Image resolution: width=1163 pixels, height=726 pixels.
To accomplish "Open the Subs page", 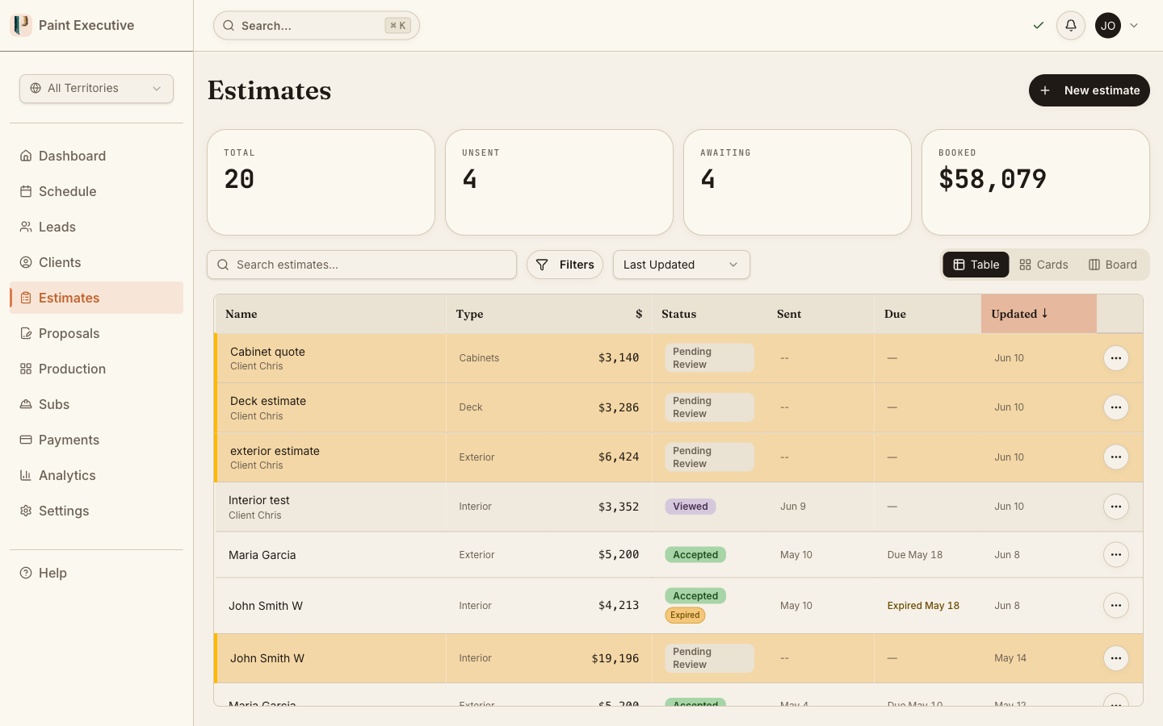I will point(96,404).
